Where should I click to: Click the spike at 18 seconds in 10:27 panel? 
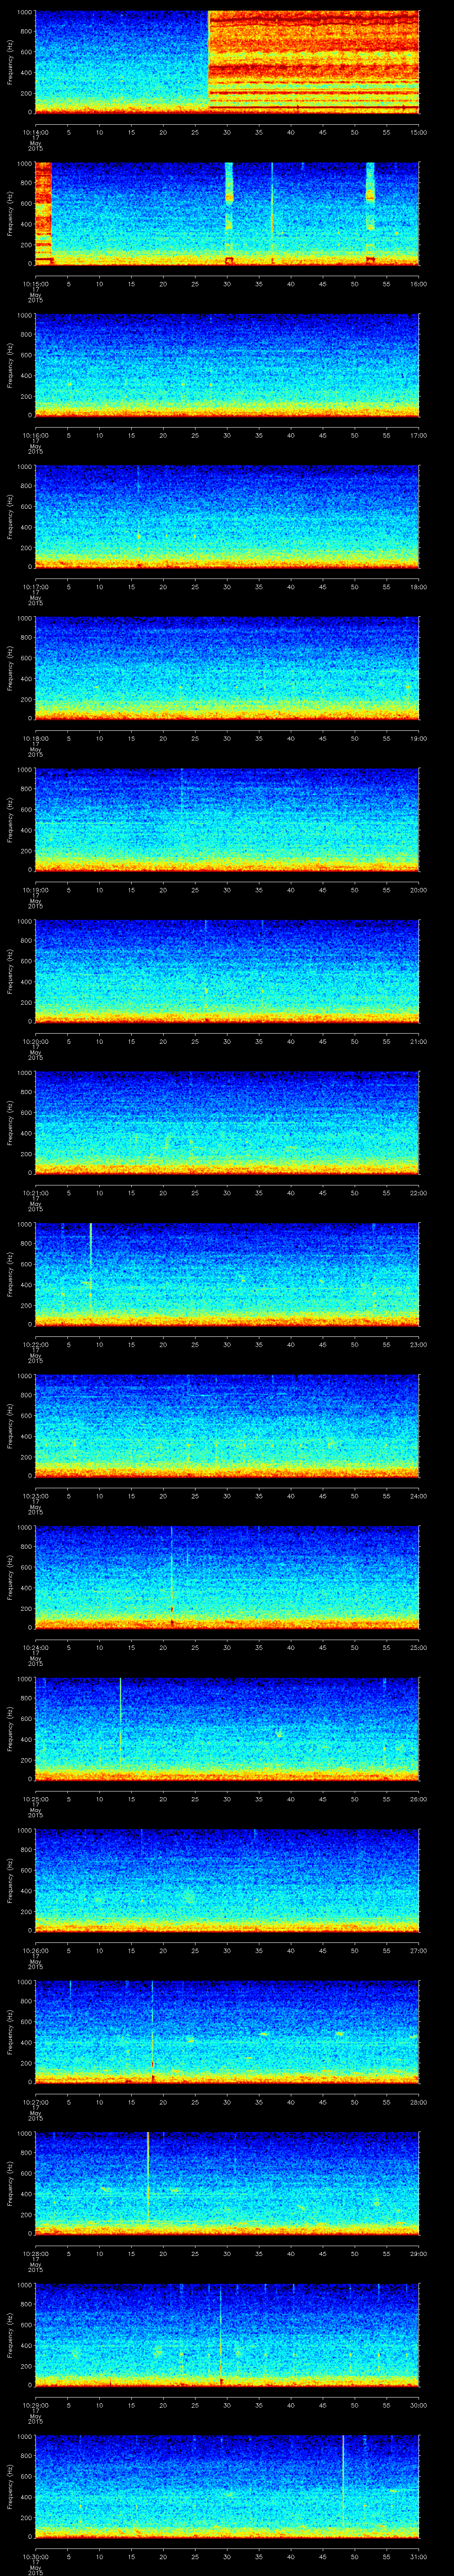153,2030
